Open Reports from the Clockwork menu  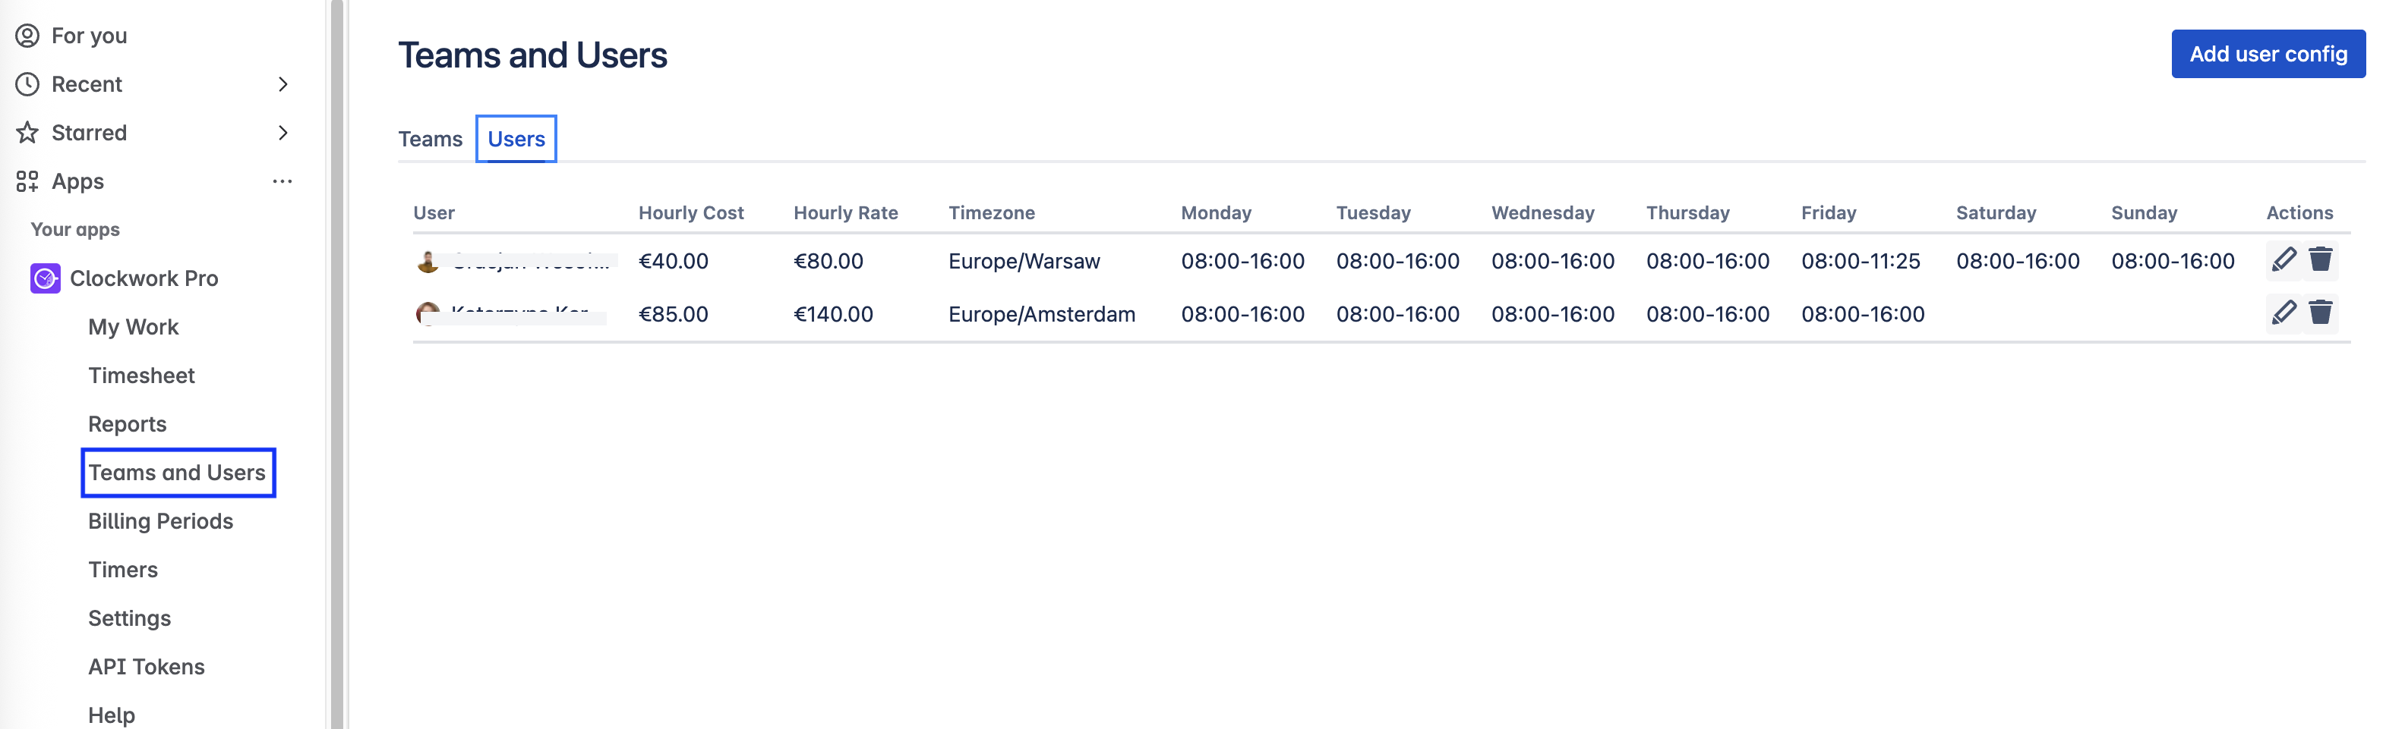(127, 424)
